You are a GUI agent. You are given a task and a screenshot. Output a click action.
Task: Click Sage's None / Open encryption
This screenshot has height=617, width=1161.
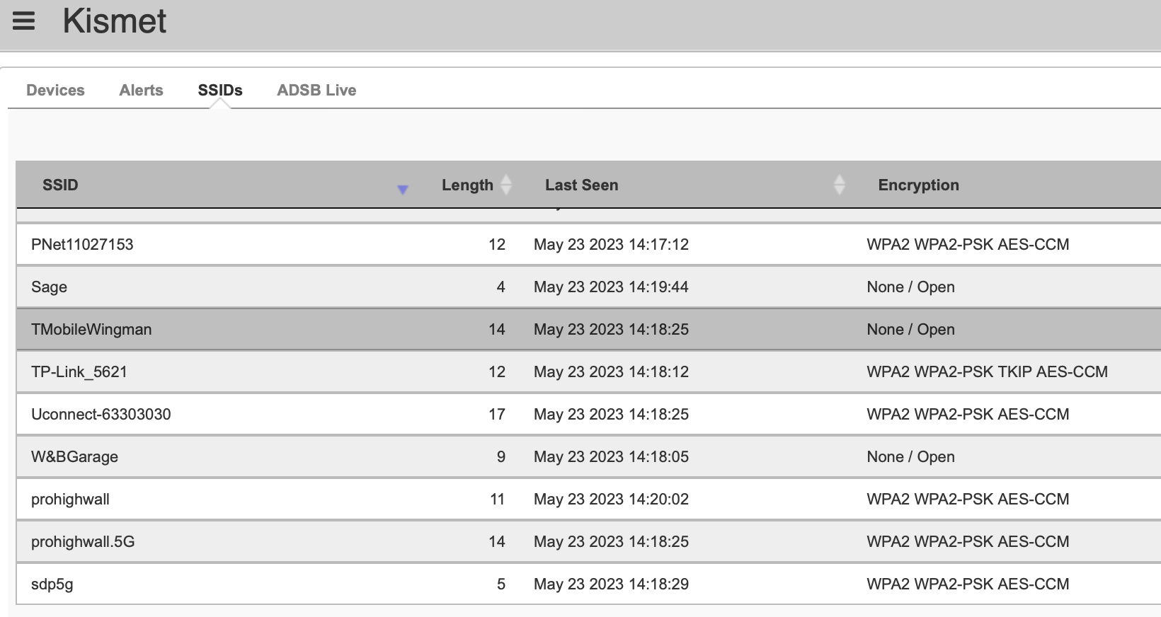910,287
